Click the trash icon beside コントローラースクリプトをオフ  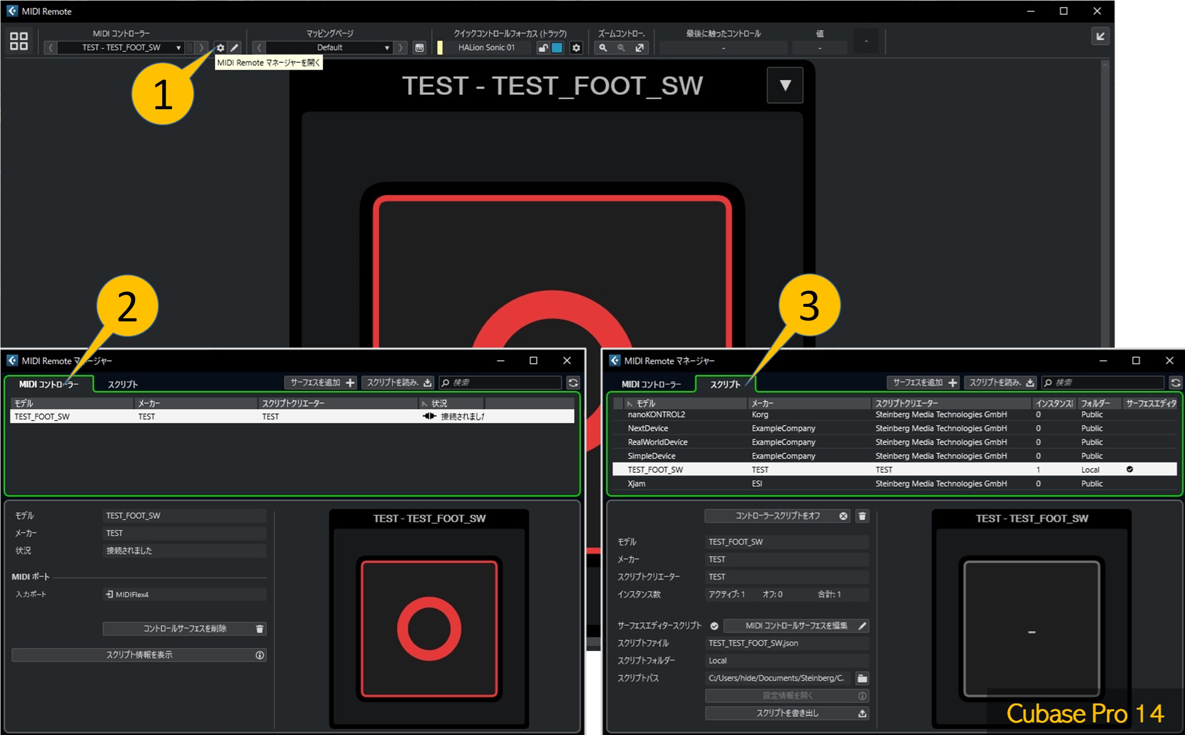pyautogui.click(x=862, y=516)
